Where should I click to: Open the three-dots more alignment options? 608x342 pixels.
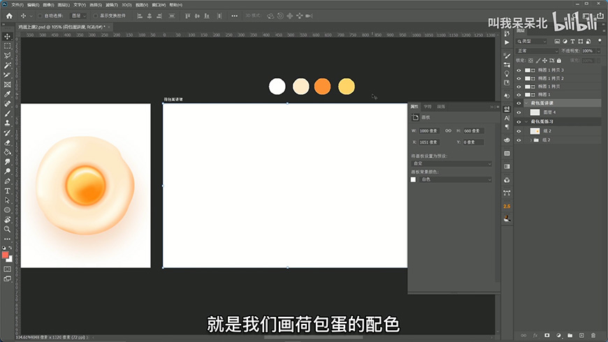tap(234, 16)
